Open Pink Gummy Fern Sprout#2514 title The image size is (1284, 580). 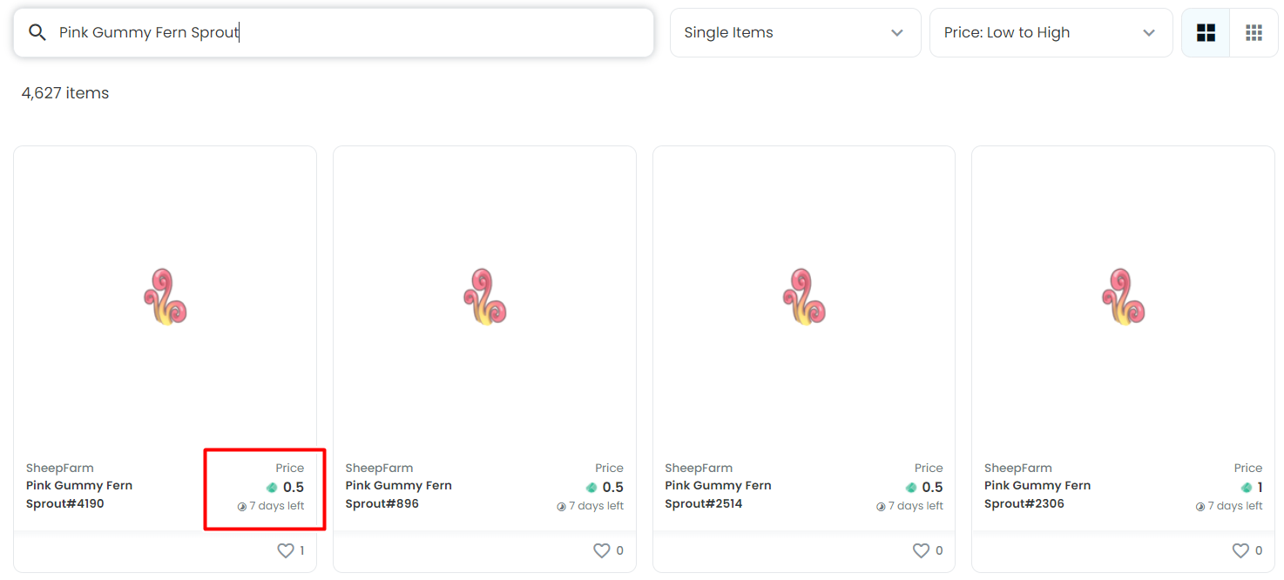[x=718, y=495]
